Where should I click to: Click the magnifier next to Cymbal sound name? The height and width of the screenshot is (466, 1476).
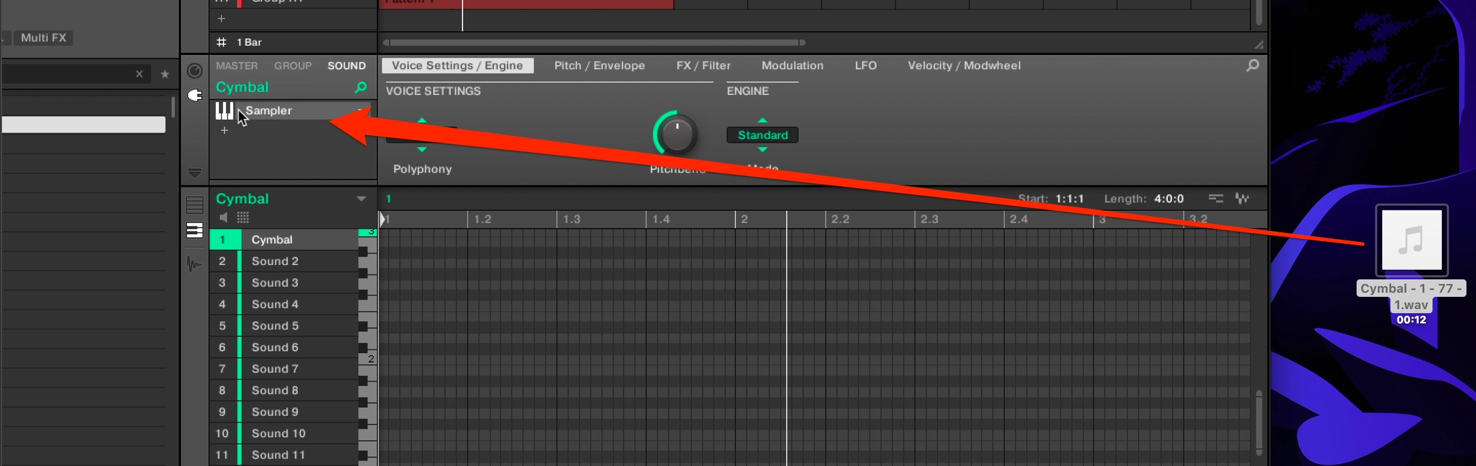click(x=360, y=87)
